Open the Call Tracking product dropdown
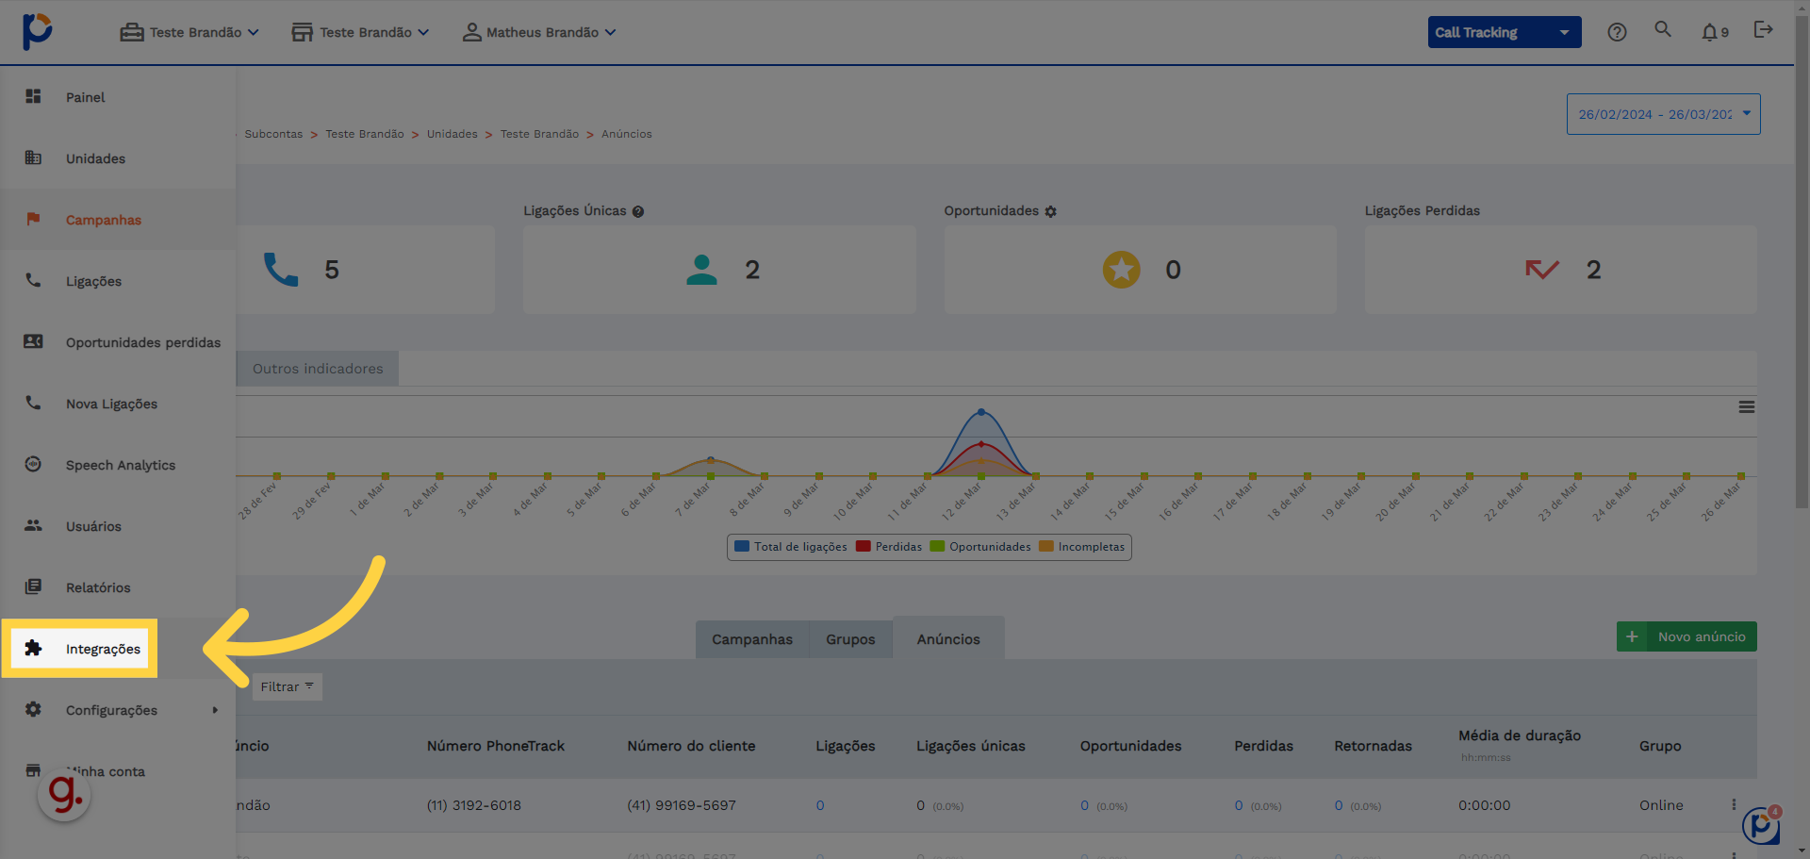 [1505, 32]
